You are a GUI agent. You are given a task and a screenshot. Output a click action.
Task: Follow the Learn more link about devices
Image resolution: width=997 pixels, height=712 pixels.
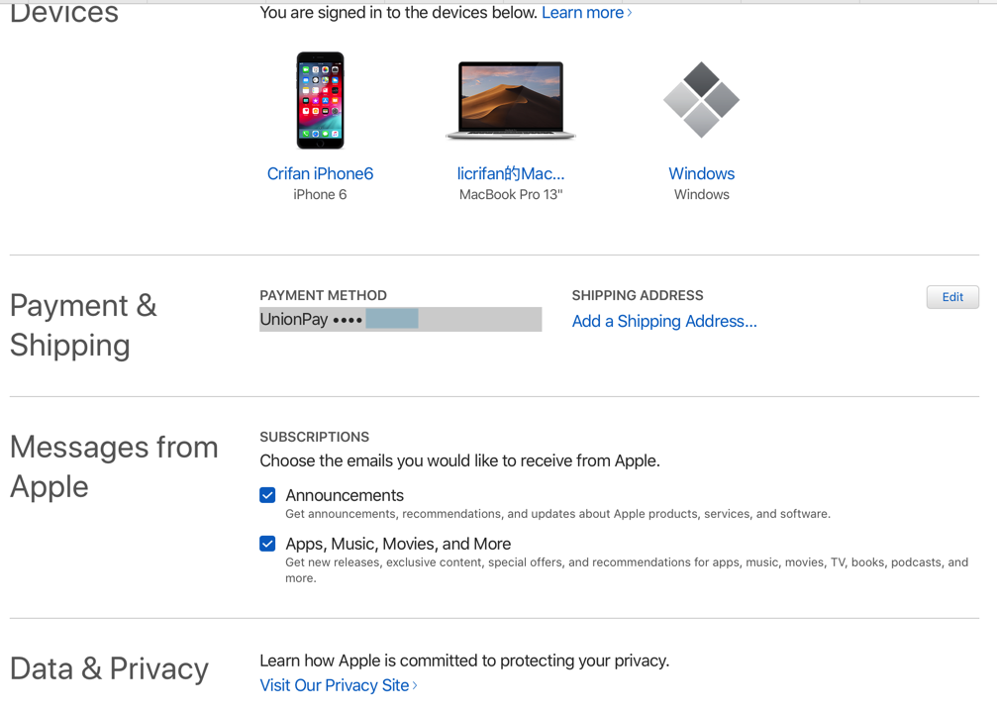pos(582,13)
